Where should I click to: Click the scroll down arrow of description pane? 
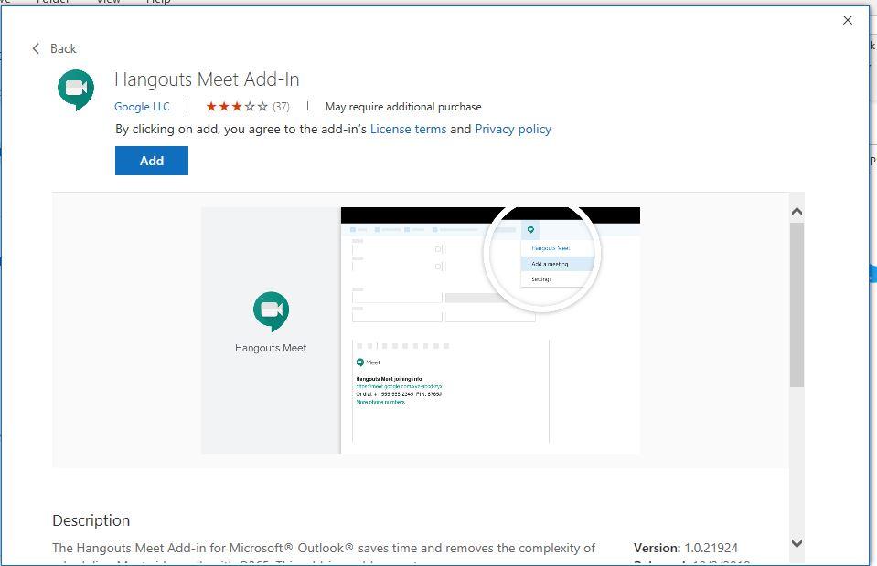point(797,542)
